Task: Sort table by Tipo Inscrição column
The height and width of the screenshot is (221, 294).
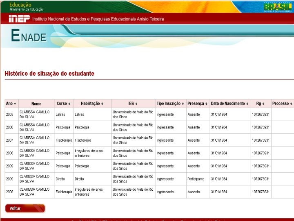Action: point(171,104)
